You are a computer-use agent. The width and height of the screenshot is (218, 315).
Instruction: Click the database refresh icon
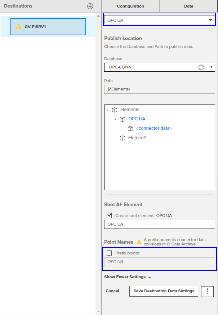coord(201,67)
